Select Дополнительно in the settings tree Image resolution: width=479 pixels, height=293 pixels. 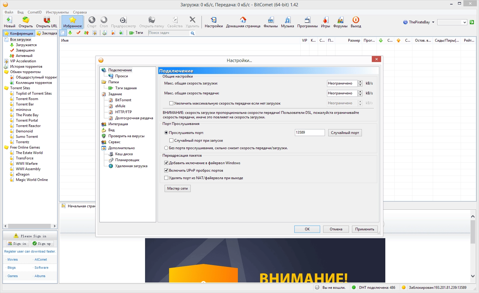tap(121, 148)
